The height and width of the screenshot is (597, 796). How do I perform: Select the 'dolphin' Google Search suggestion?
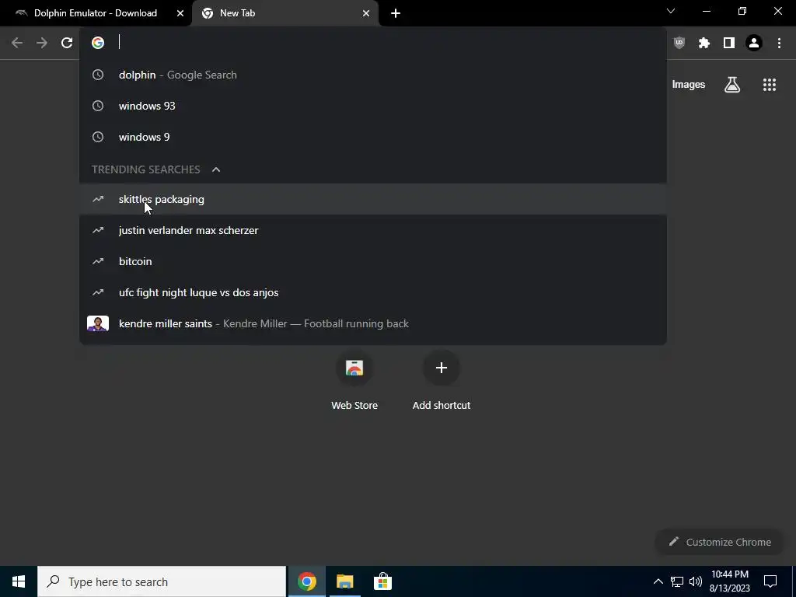[x=373, y=75]
